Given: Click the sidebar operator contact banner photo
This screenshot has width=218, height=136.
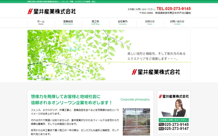Looking at the screenshot, I should pos(174,109).
